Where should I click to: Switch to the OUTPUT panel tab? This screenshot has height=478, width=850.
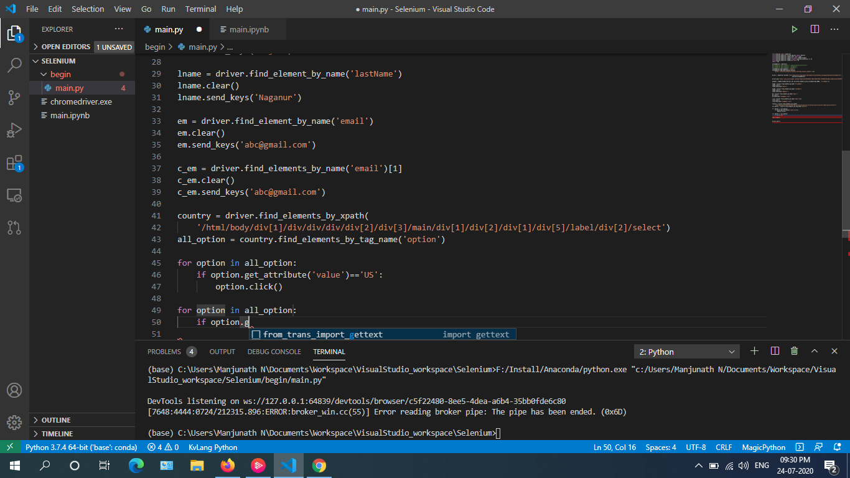(222, 351)
